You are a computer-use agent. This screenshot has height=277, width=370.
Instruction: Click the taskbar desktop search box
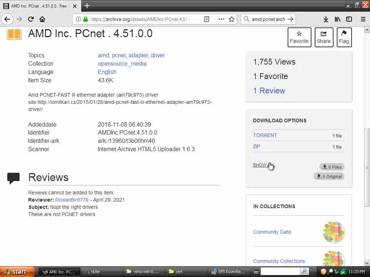(280, 272)
